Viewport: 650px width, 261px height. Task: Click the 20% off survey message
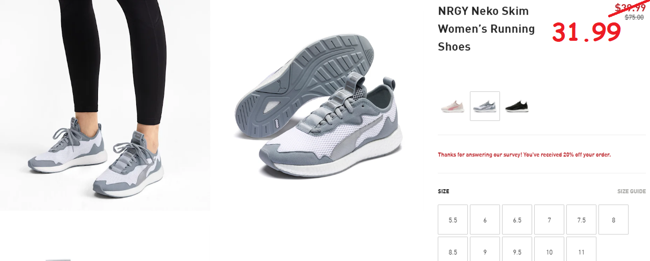pyautogui.click(x=524, y=154)
